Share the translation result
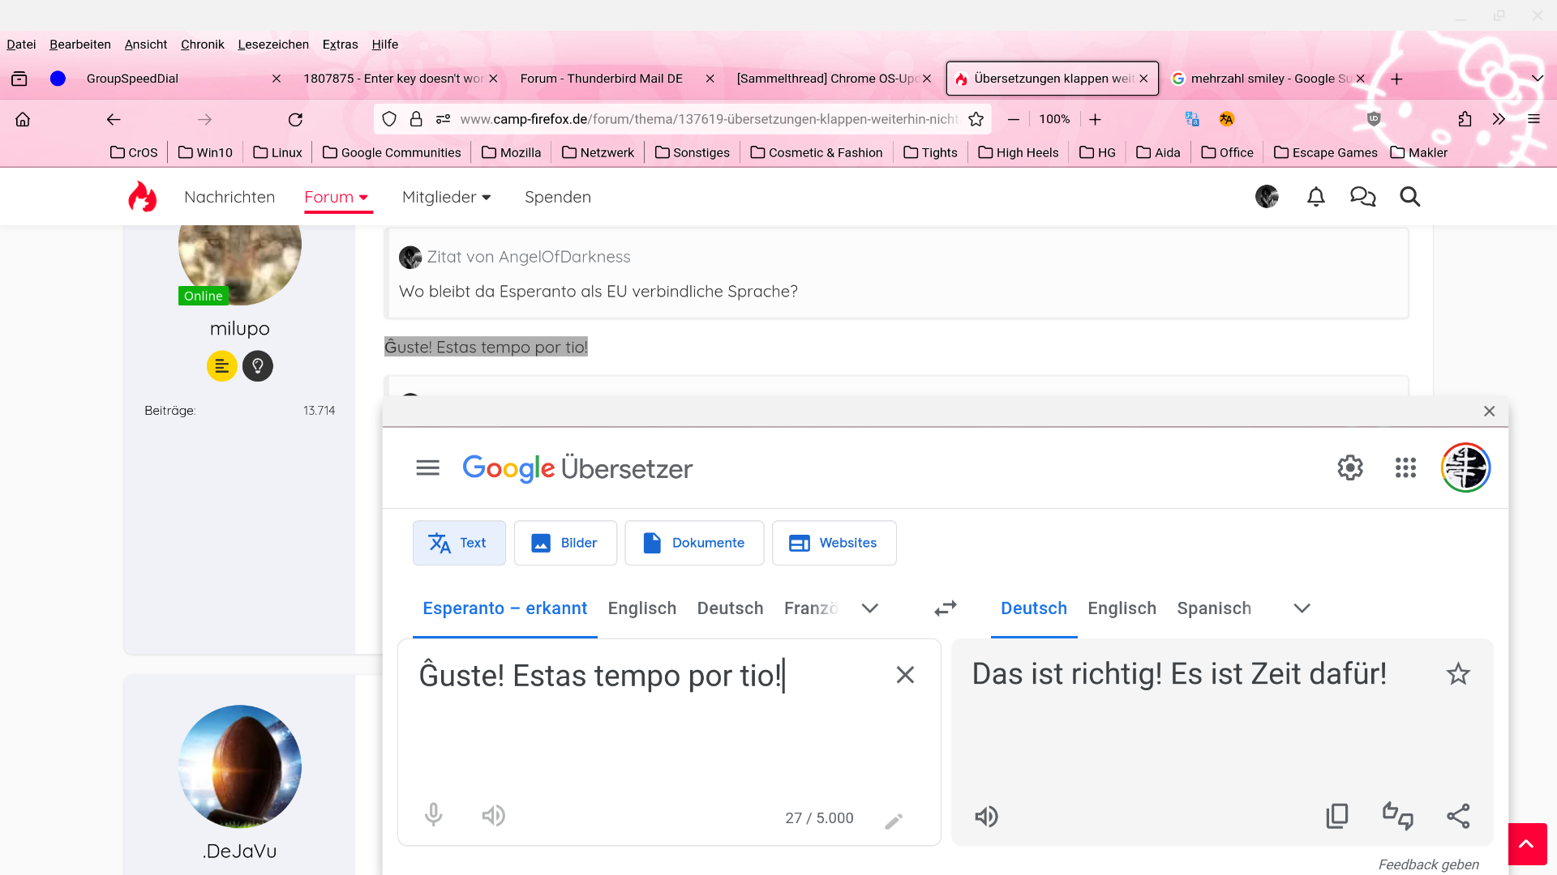This screenshot has width=1557, height=875. click(x=1458, y=816)
